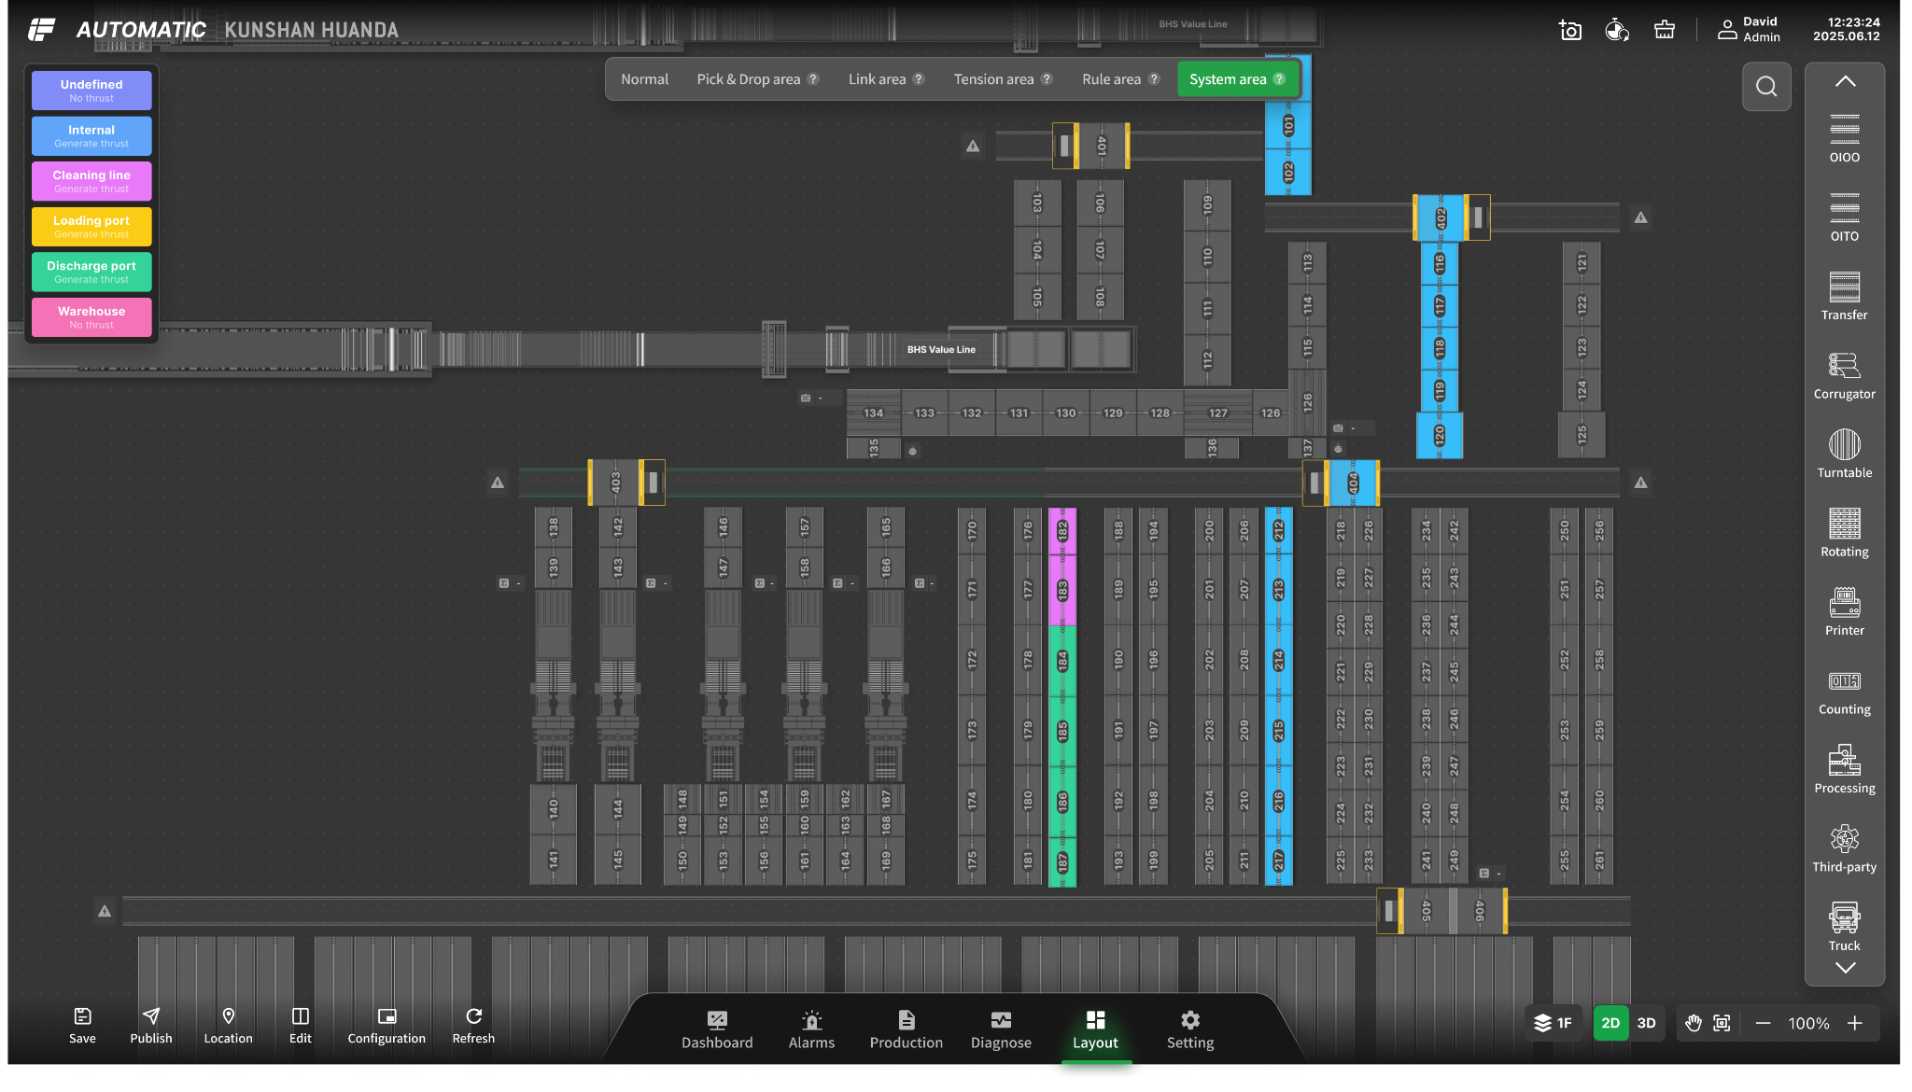Refresh the layout view

(473, 1026)
